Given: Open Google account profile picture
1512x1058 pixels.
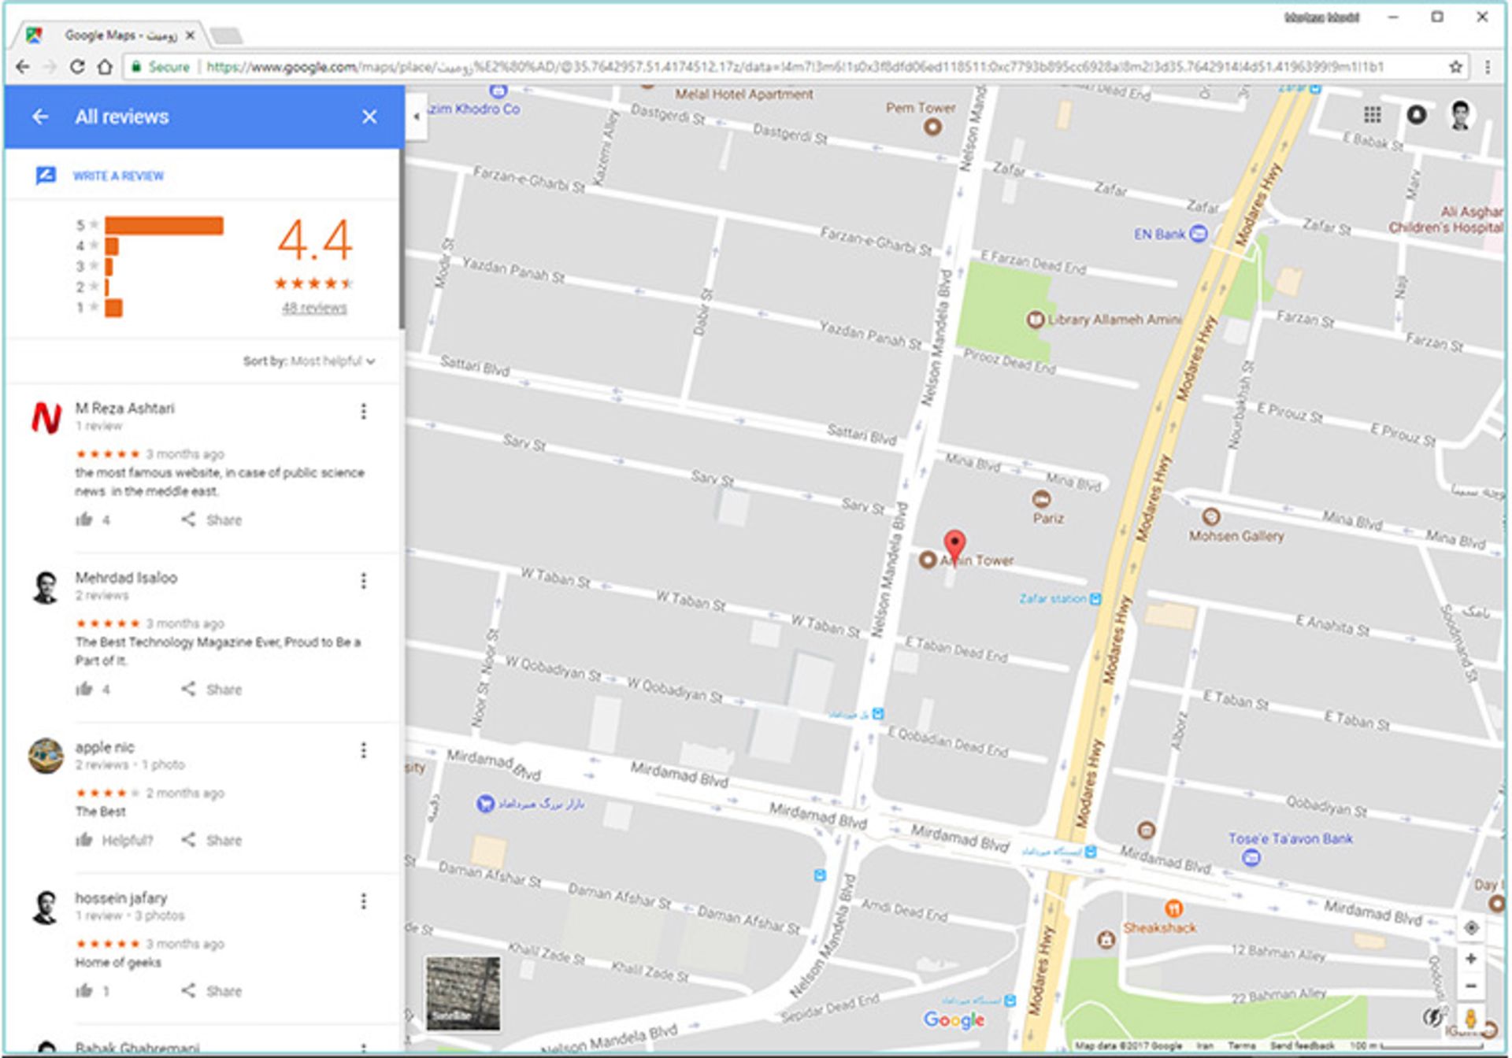Looking at the screenshot, I should point(1461,116).
